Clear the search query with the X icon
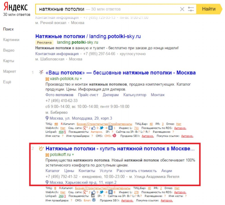This screenshot has height=205, width=225. 182,9
